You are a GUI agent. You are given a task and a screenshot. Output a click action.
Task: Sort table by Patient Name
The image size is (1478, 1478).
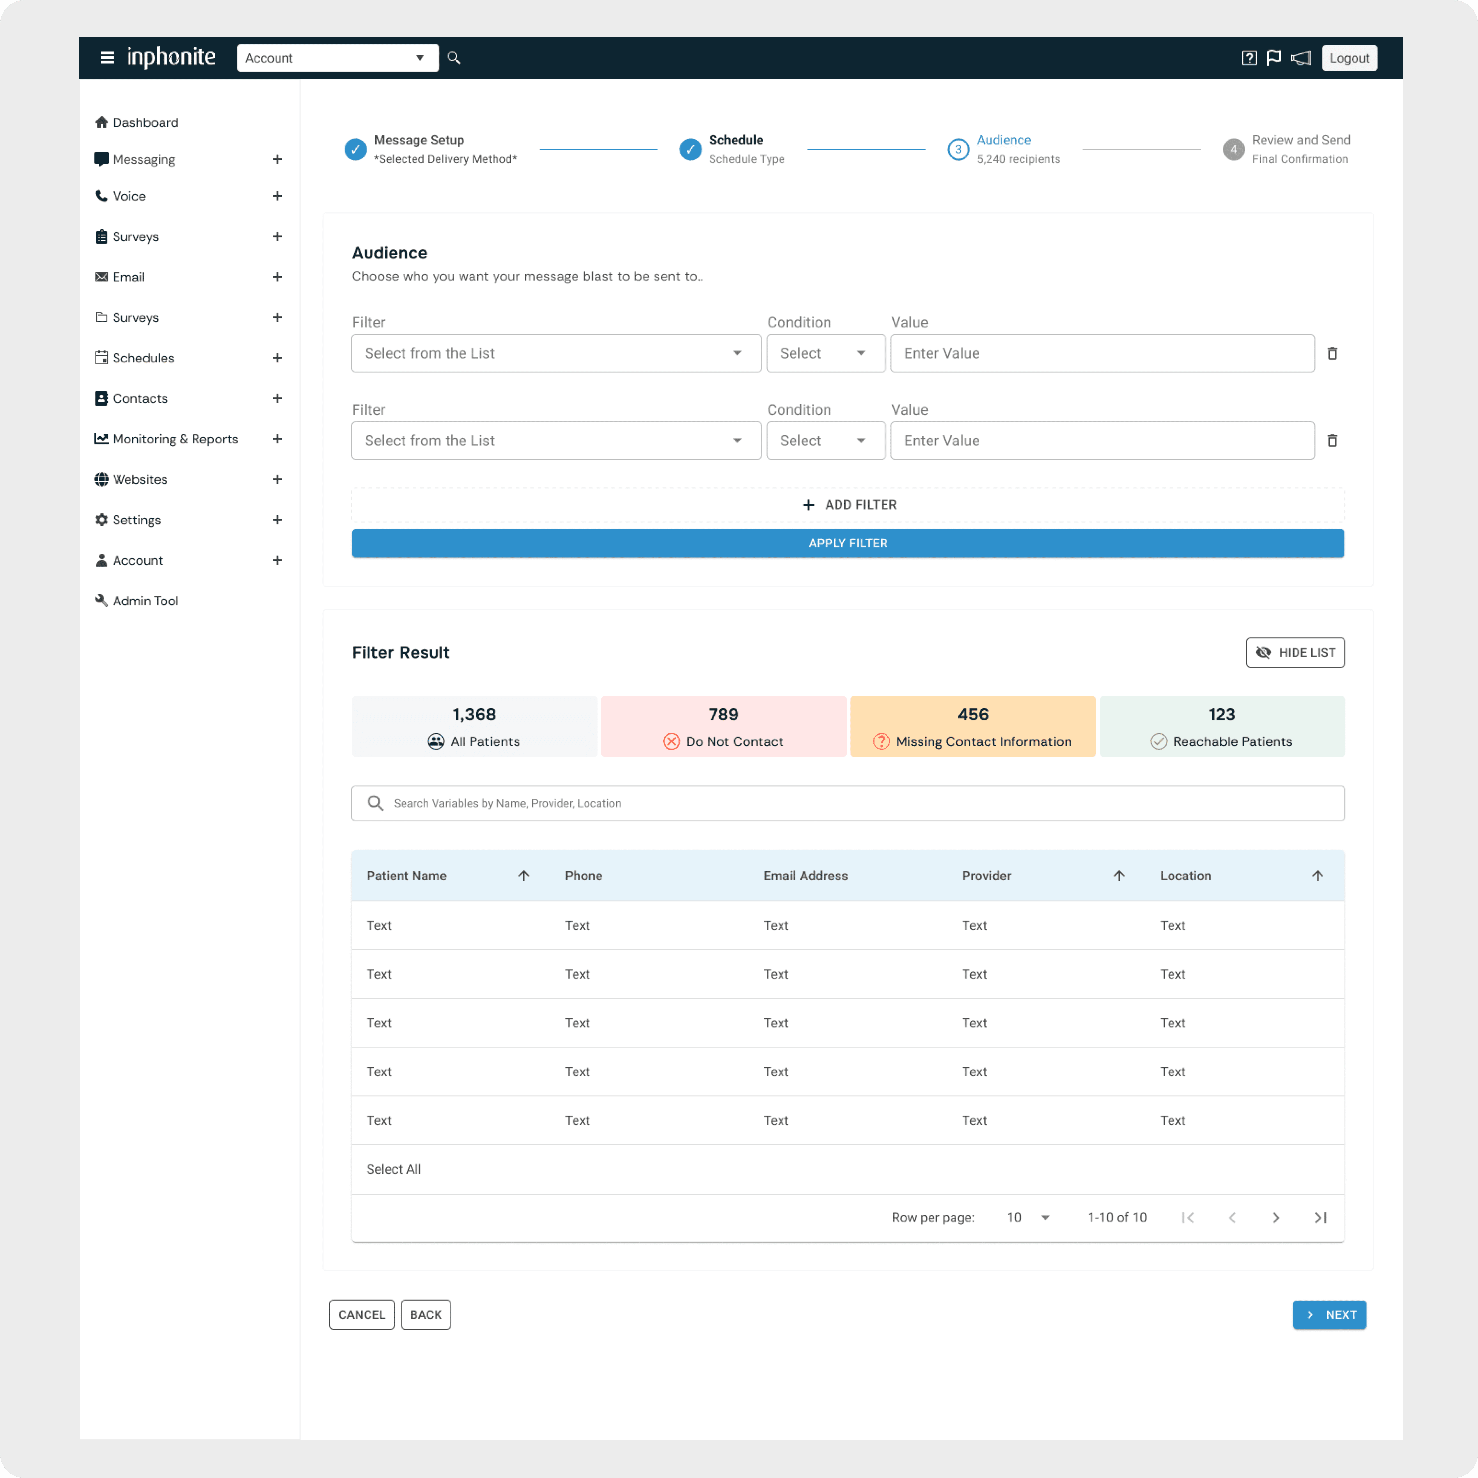click(x=523, y=875)
